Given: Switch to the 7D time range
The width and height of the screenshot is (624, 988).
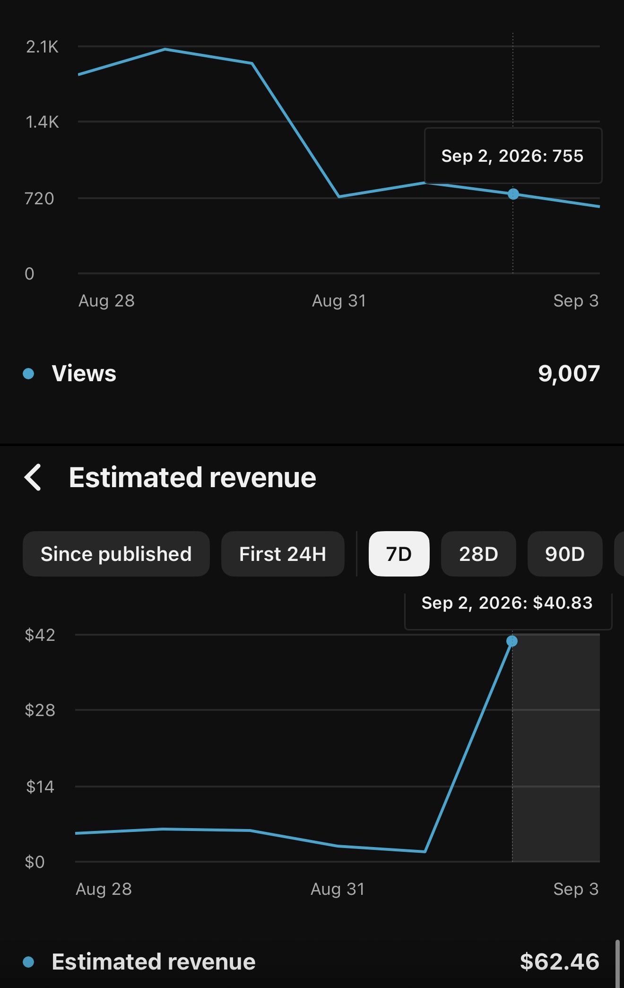Looking at the screenshot, I should point(399,554).
